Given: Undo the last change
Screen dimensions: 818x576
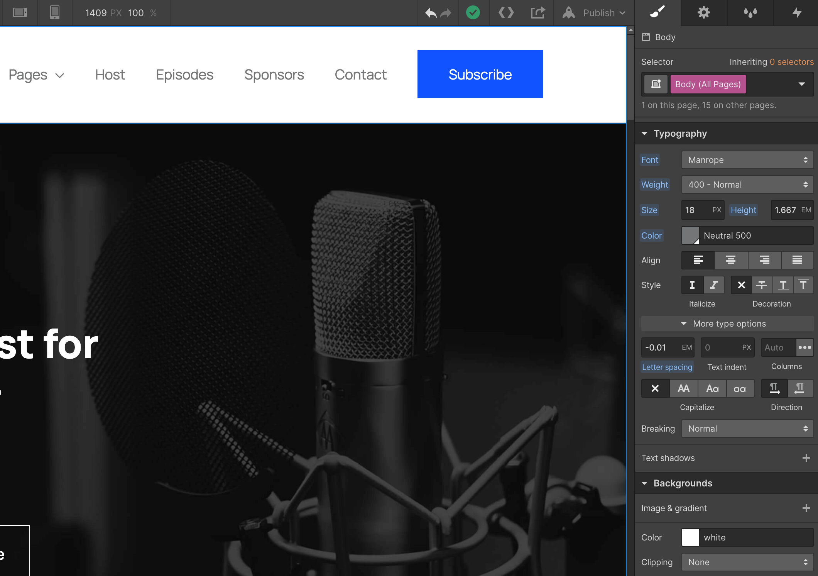Looking at the screenshot, I should [x=431, y=13].
